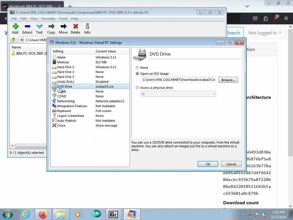Click the Browse... button
This screenshot has height=220, width=293.
click(228, 80)
